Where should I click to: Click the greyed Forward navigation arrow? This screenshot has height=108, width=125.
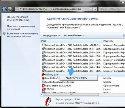coord(10,9)
